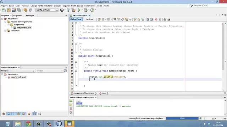Viewport: 227px width, 127px height.
Task: Toggle Rectangular Selection in editor toolbar
Action: click(x=130, y=19)
